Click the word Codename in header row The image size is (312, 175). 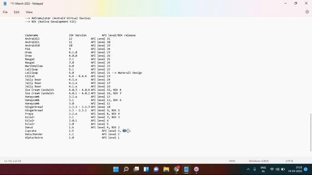pyautogui.click(x=31, y=35)
